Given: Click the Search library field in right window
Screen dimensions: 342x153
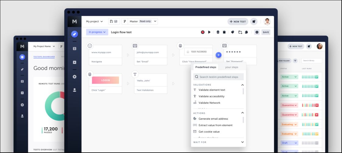Looking at the screenshot, I should tap(312, 61).
